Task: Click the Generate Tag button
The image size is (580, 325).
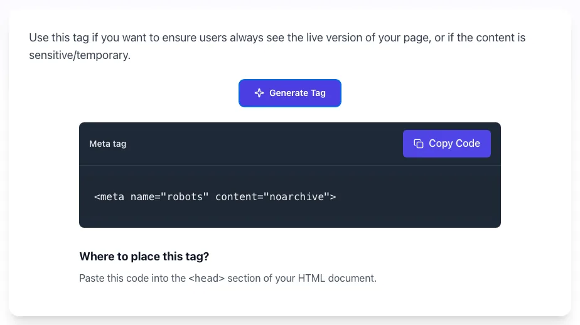Action: click(289, 93)
